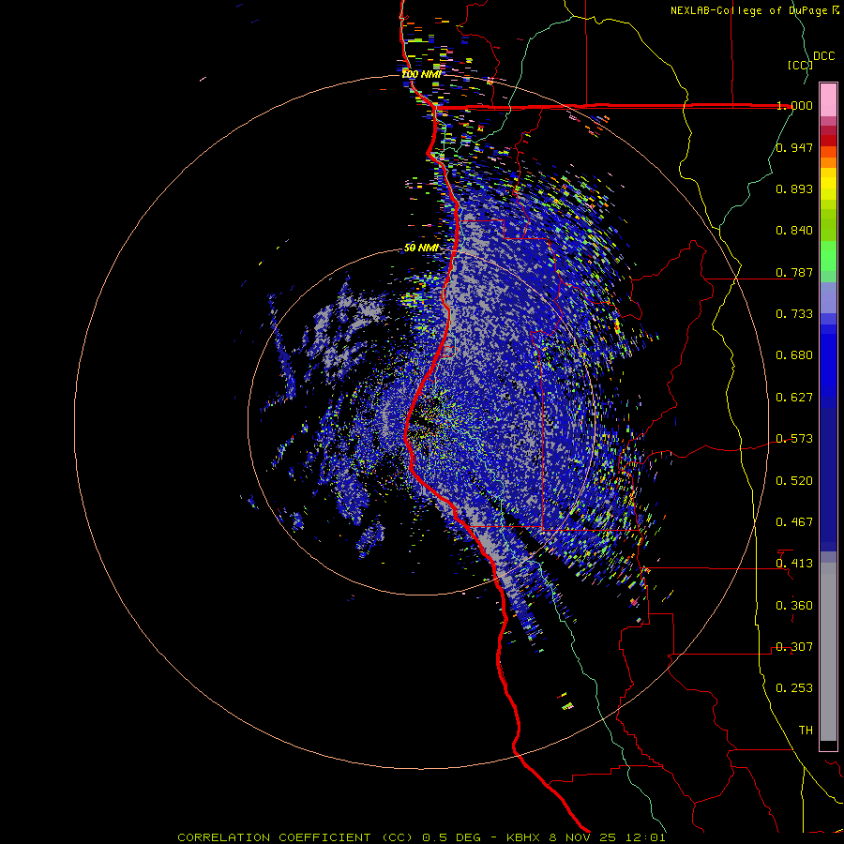Select the 0.307 scale value
This screenshot has height=844, width=844.
tap(794, 647)
